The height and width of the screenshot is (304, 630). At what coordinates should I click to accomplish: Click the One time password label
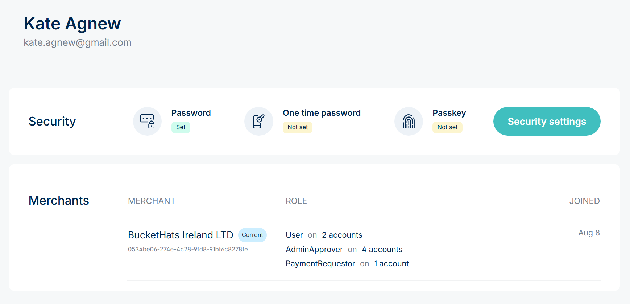(x=322, y=113)
